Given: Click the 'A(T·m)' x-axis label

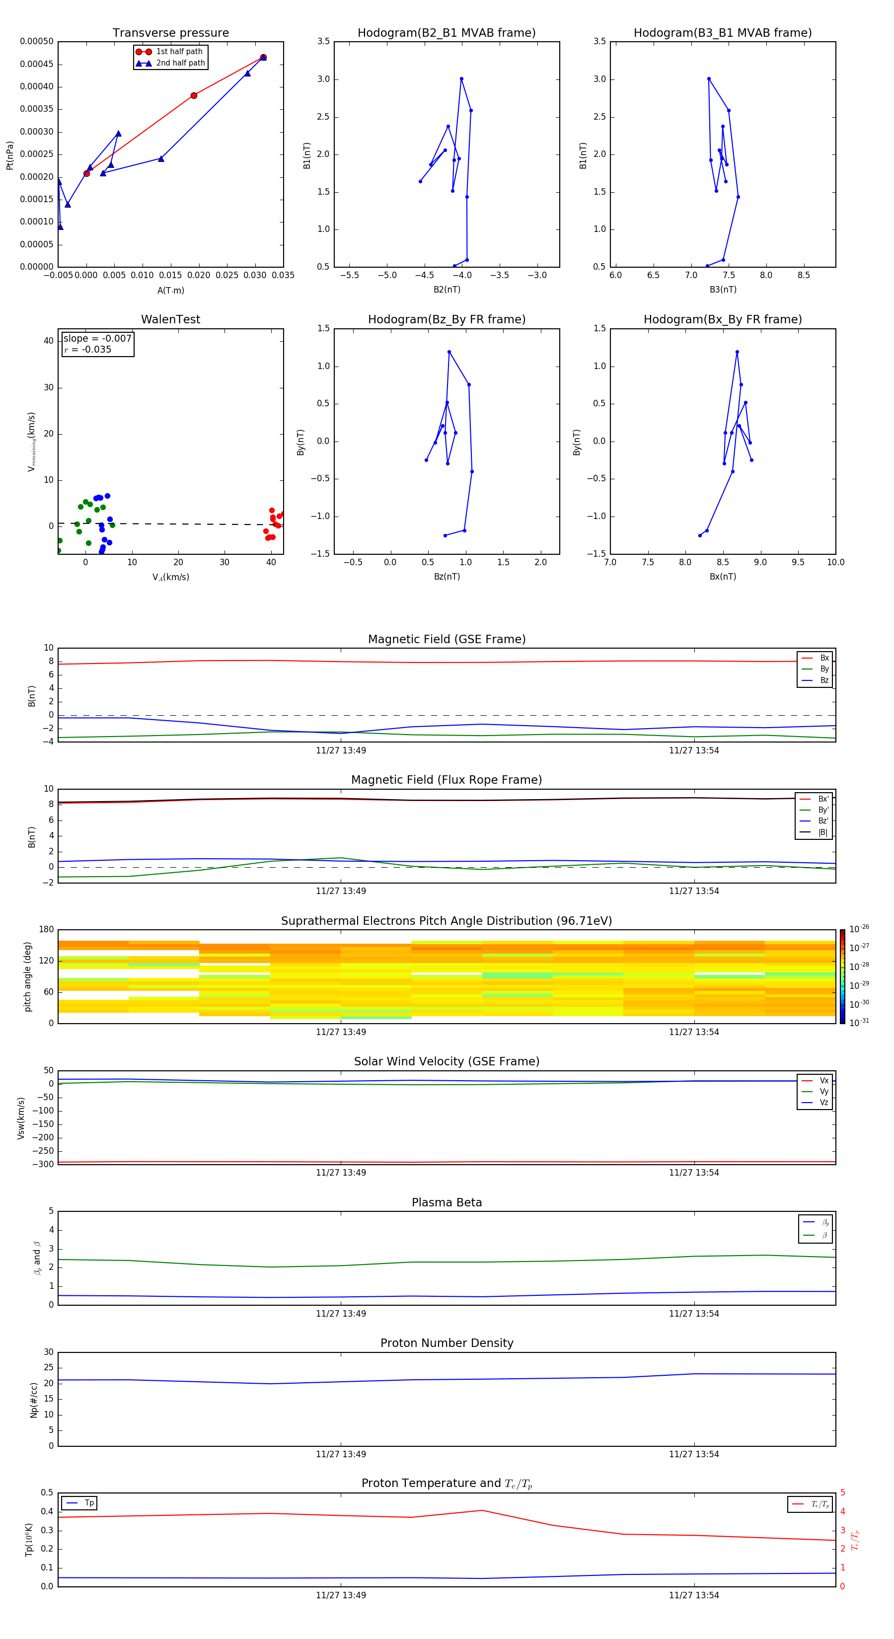Looking at the screenshot, I should (170, 290).
